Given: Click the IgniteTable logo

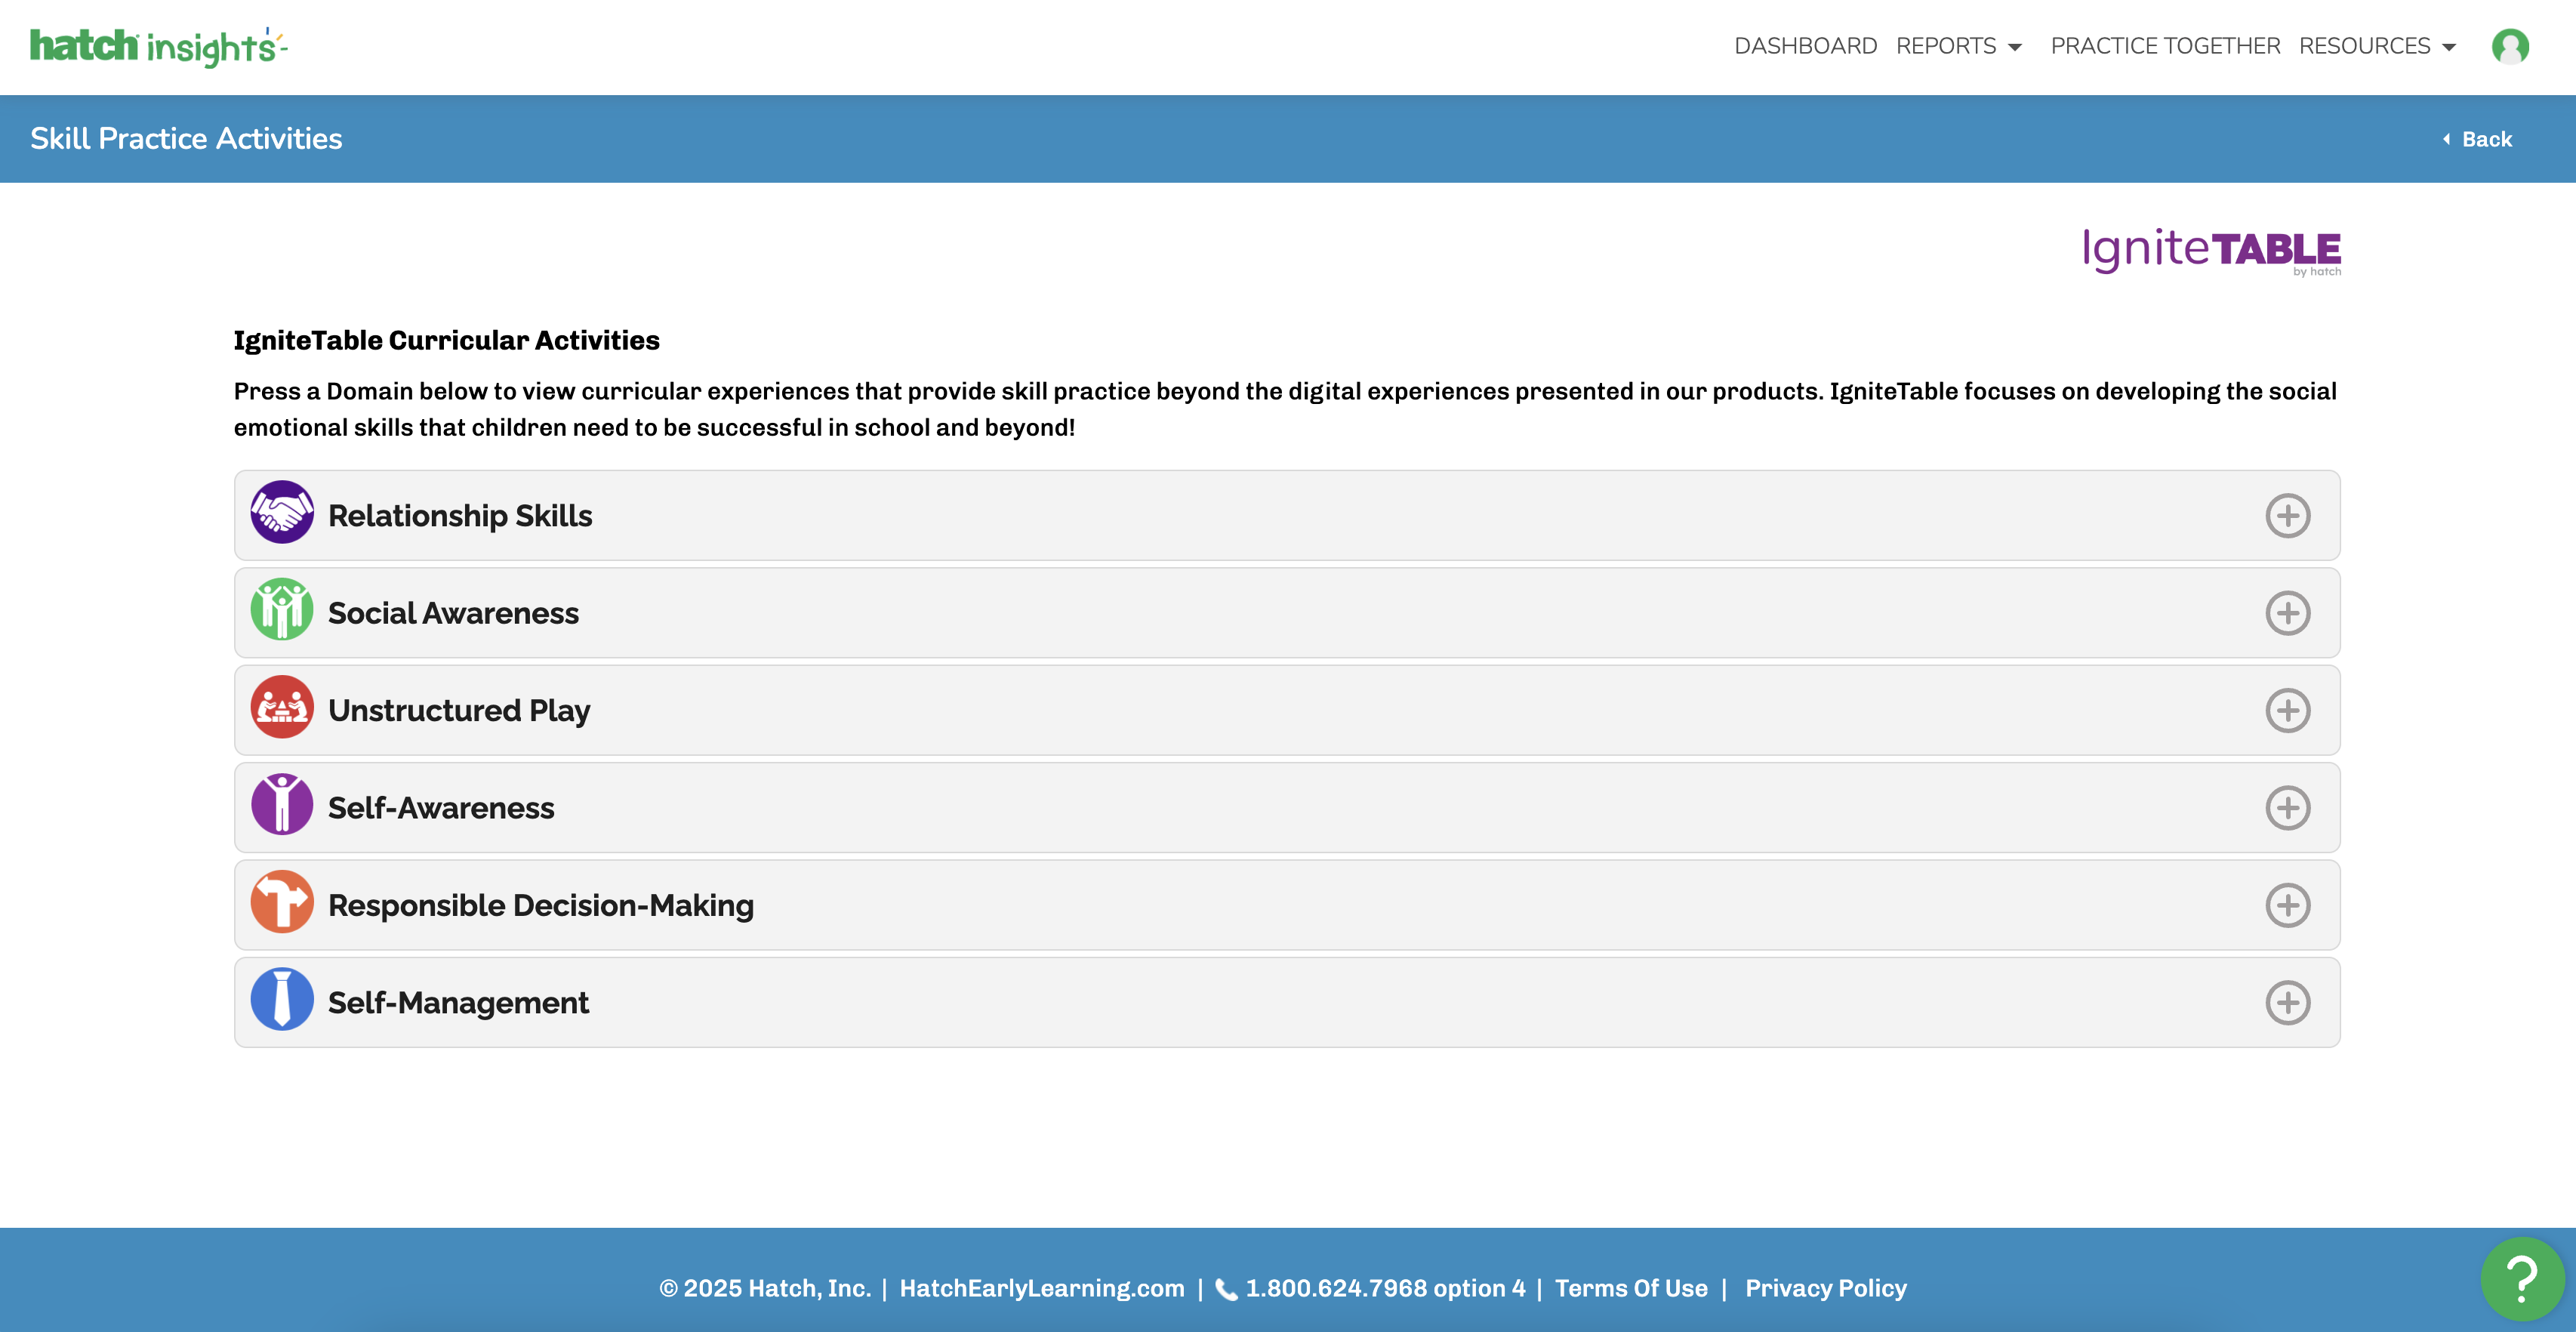Looking at the screenshot, I should click(x=2211, y=251).
